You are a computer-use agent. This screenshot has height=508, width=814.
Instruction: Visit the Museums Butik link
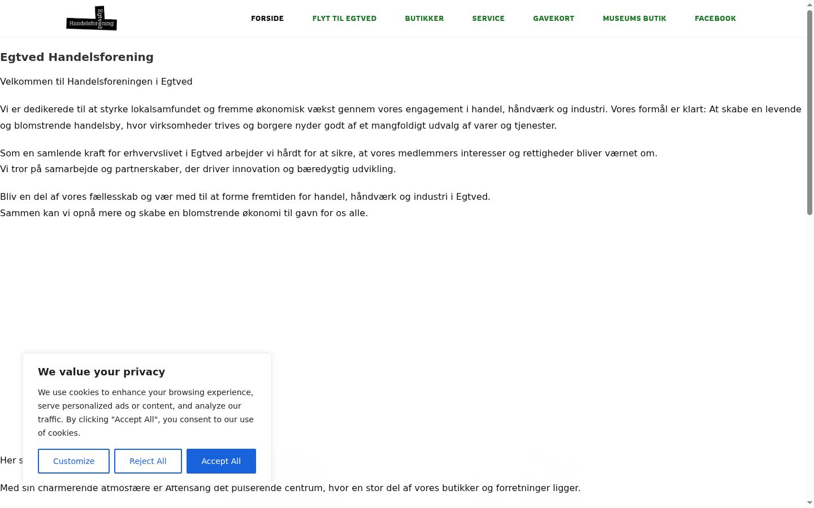click(634, 19)
